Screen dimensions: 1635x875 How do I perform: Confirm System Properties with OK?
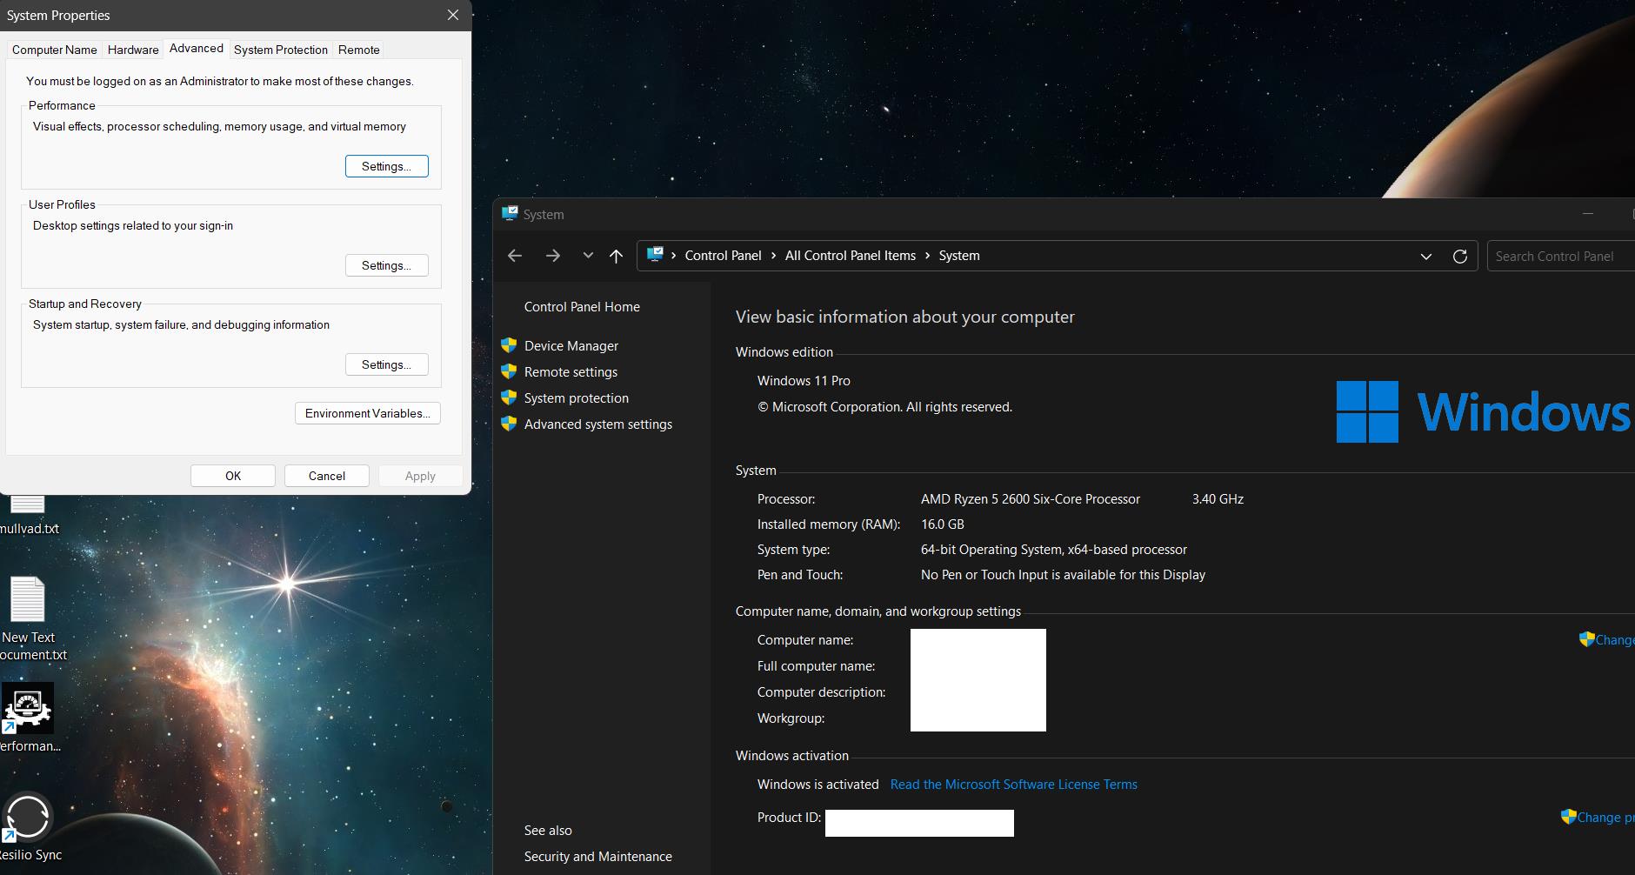point(233,476)
